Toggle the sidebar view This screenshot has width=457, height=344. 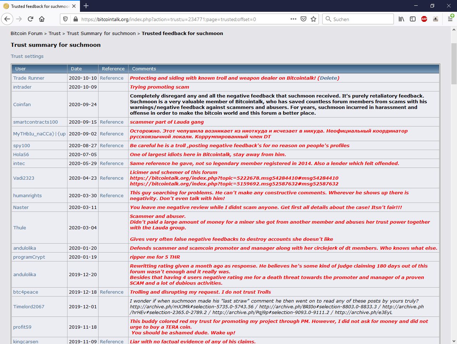pyautogui.click(x=413, y=19)
